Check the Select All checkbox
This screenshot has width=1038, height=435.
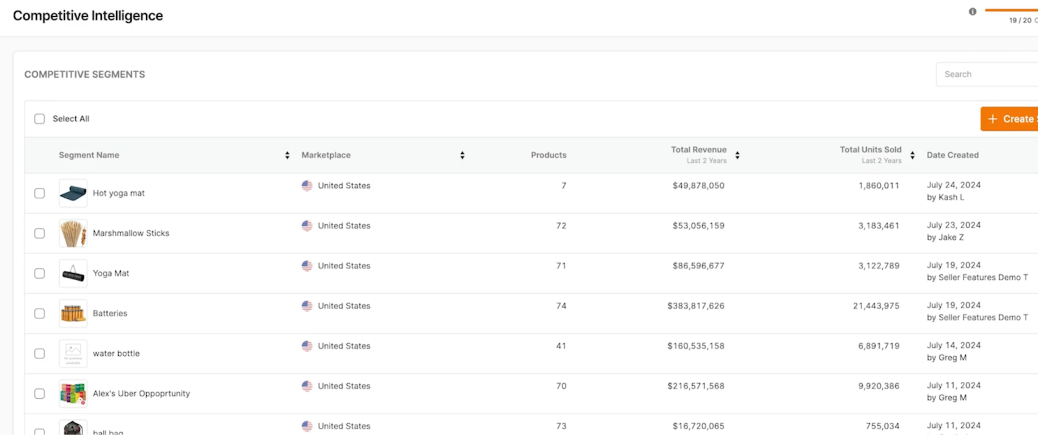coord(40,119)
